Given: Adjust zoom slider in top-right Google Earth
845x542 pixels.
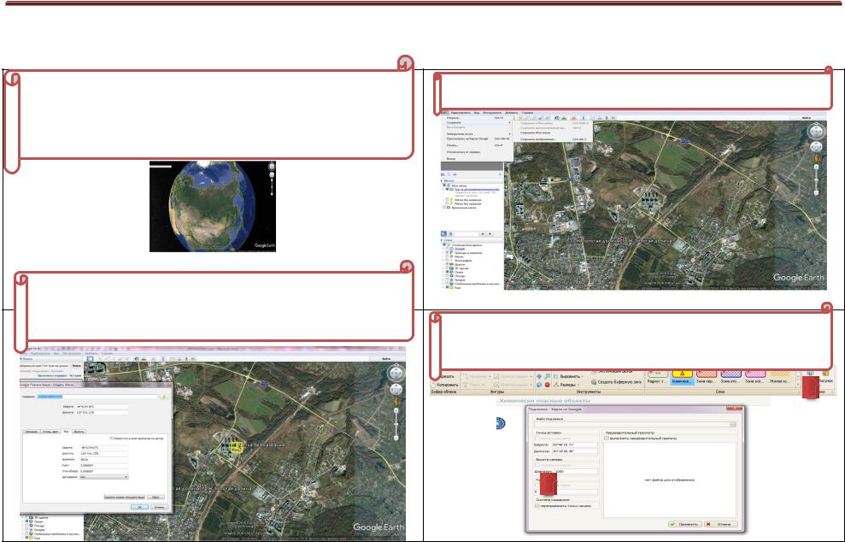Looking at the screenshot, I should 816,180.
